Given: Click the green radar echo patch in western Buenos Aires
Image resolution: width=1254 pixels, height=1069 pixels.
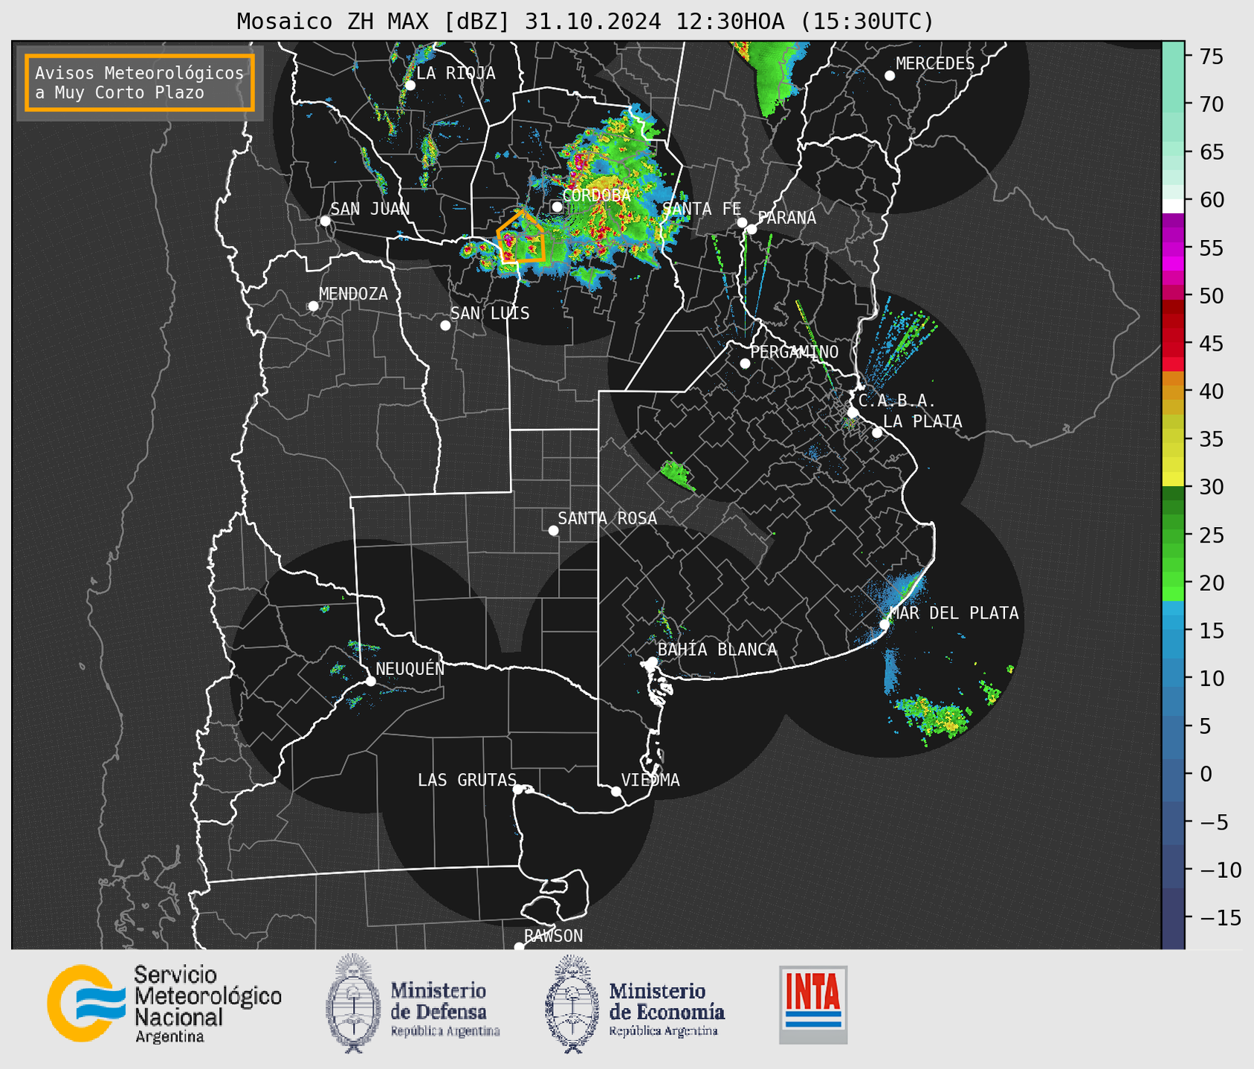Looking at the screenshot, I should (x=677, y=476).
